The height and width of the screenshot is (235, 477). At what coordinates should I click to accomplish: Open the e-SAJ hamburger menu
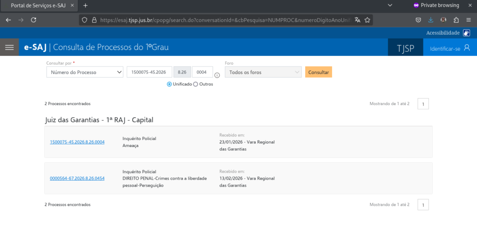[9, 47]
